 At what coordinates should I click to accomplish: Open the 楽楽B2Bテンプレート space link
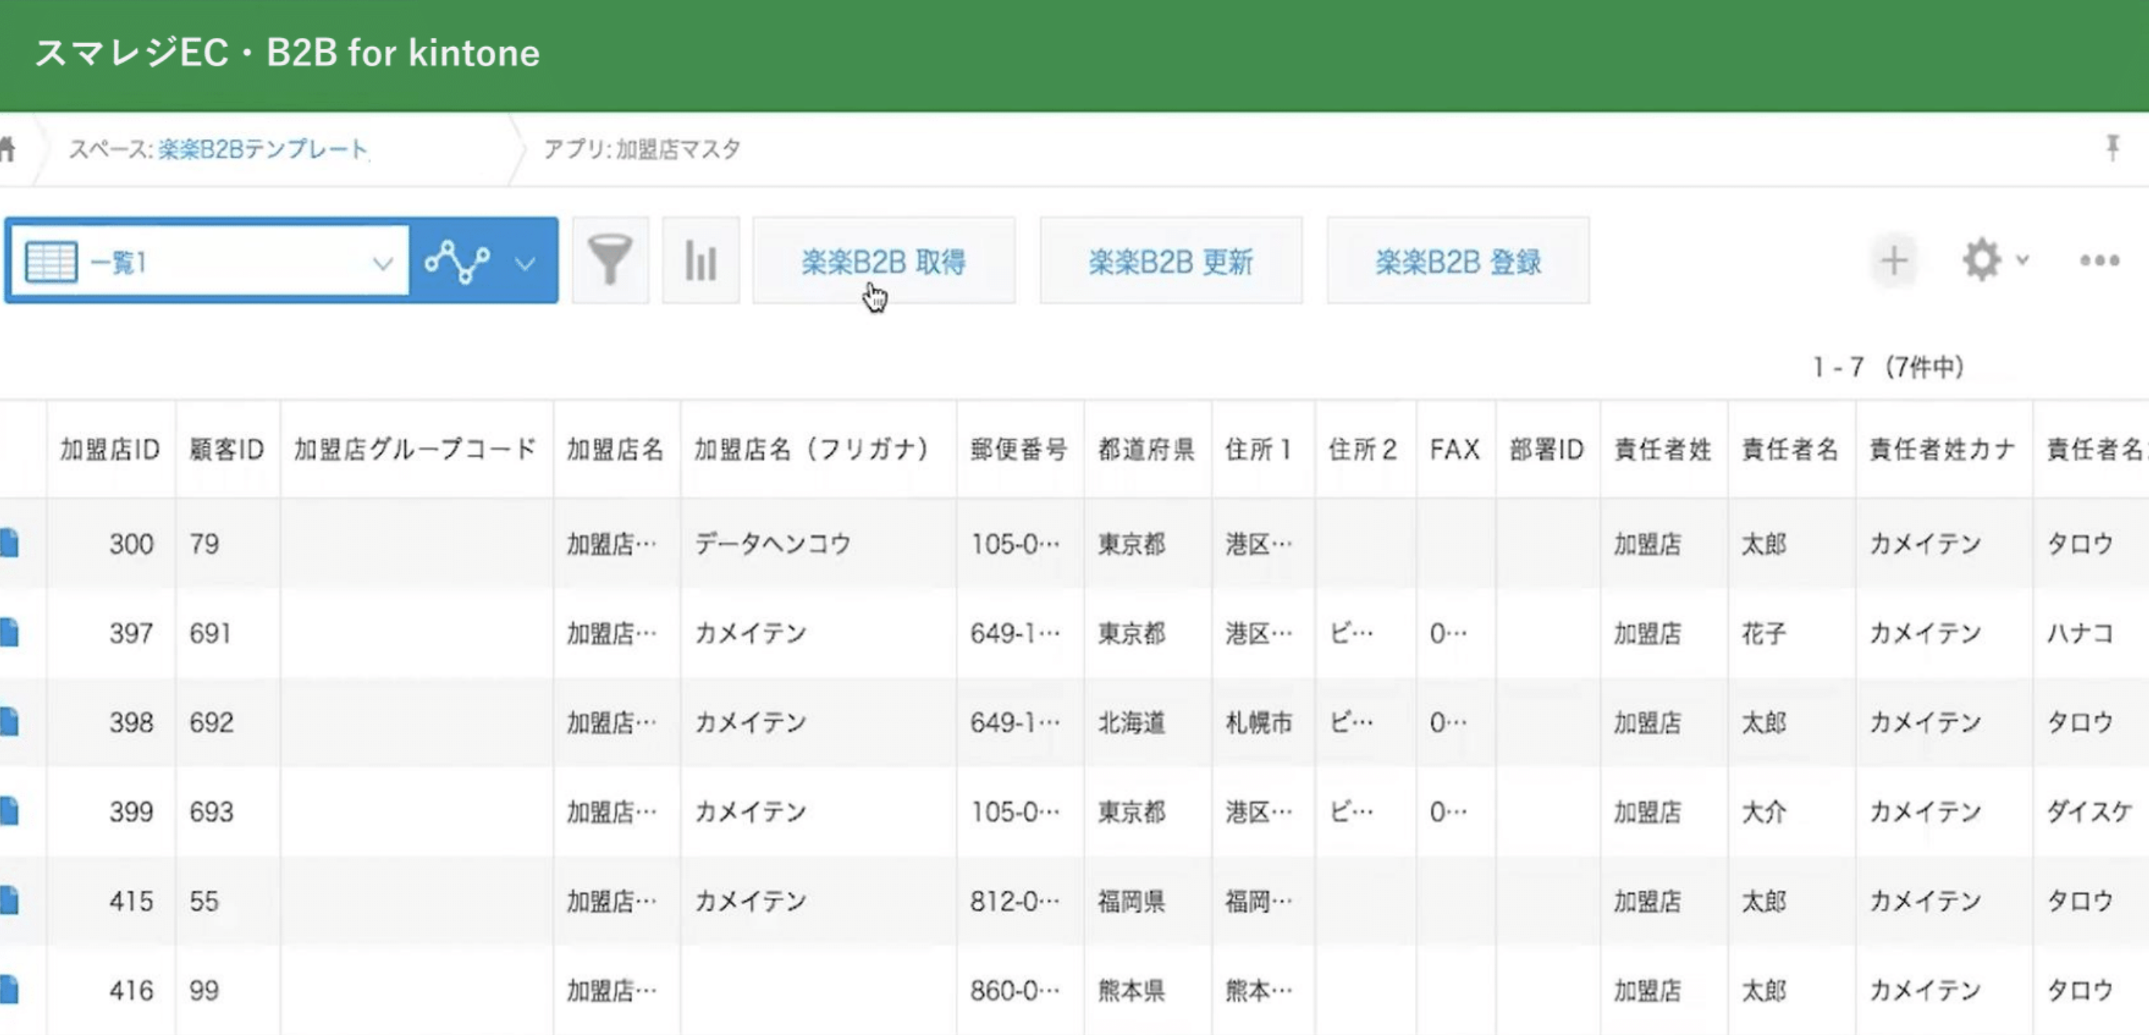pyautogui.click(x=263, y=149)
